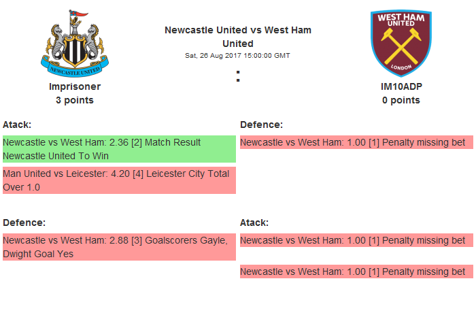This screenshot has height=313, width=476.
Task: Click the West Ham United club crest
Action: click(401, 42)
